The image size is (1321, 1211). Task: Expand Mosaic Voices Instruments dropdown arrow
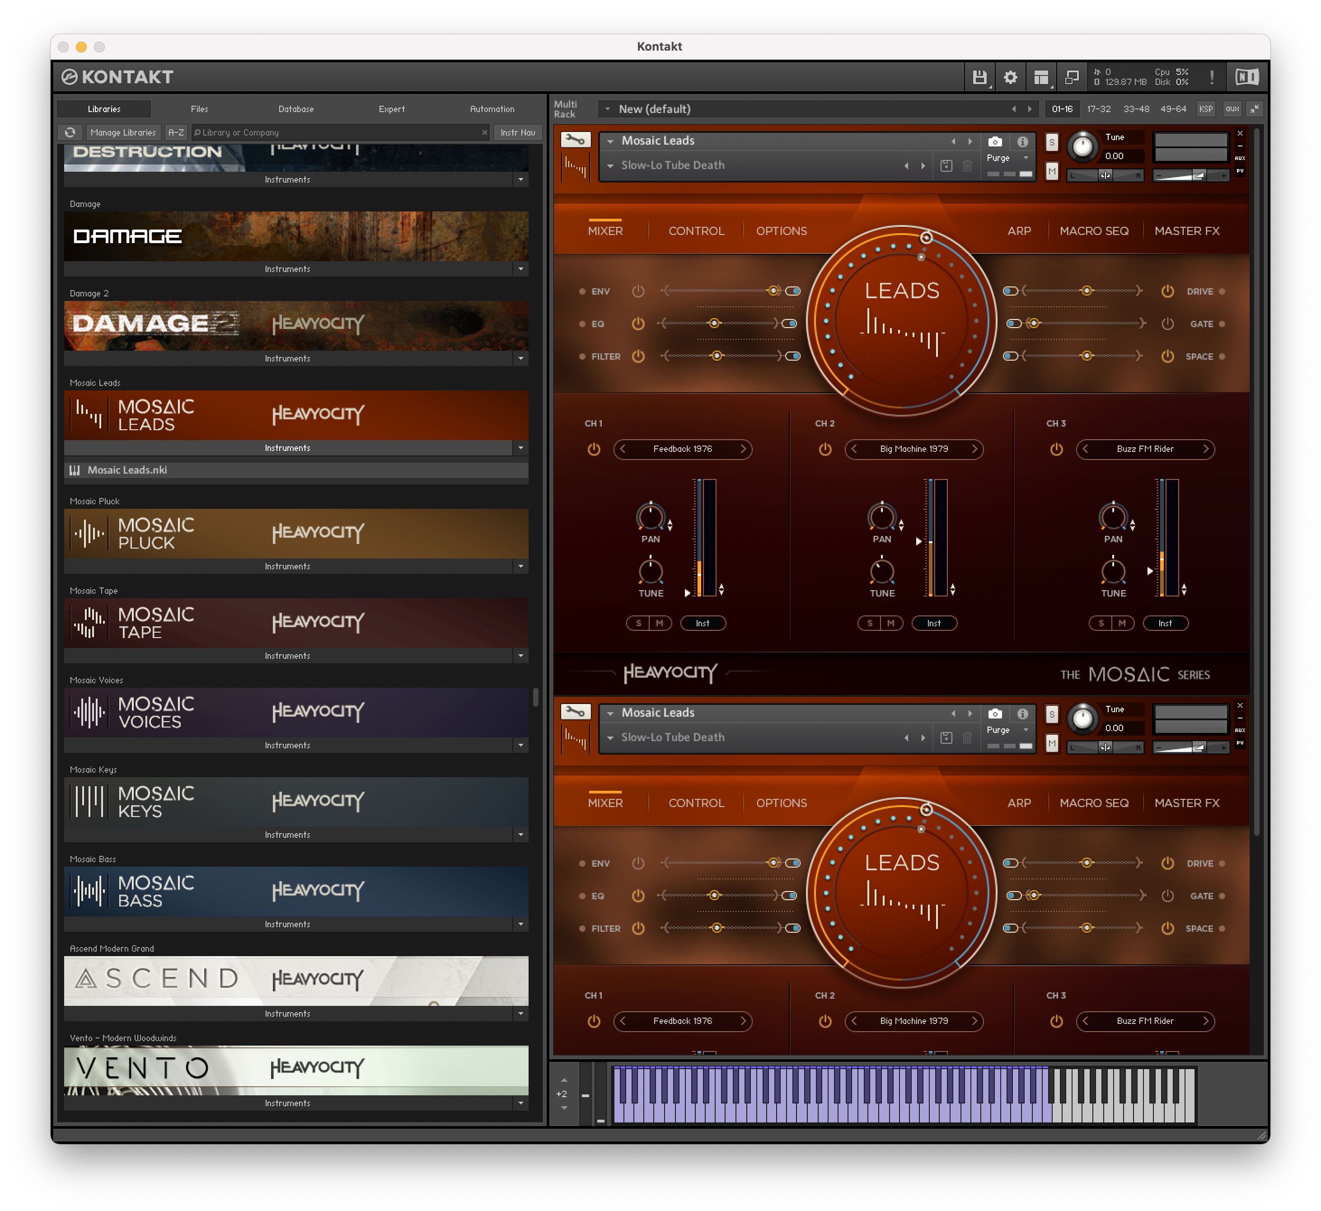click(x=520, y=745)
